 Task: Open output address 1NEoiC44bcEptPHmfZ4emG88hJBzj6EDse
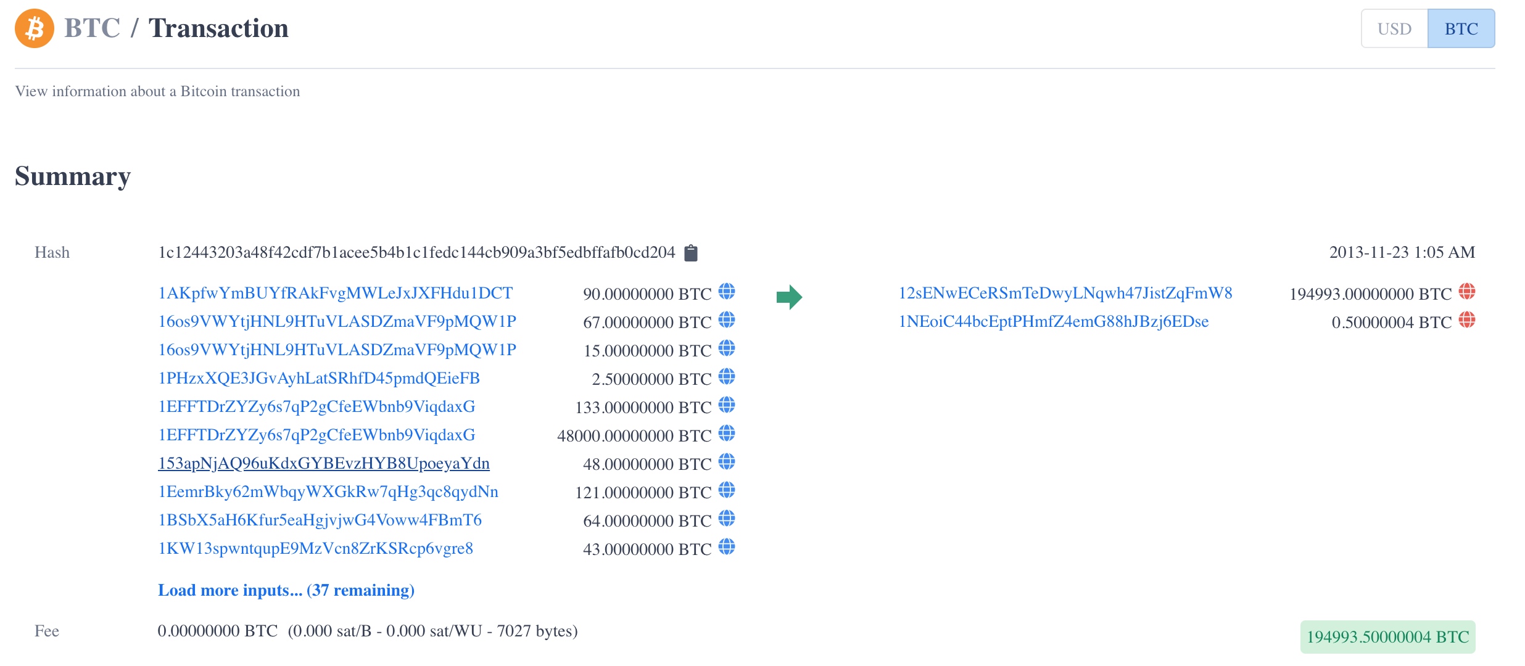click(1053, 321)
